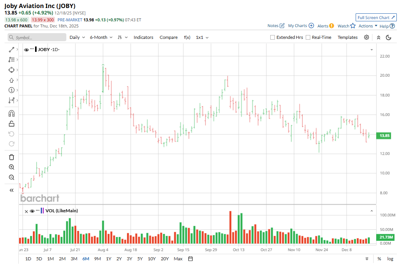Open the Notes text link
The height and width of the screenshot is (266, 401).
point(273,26)
